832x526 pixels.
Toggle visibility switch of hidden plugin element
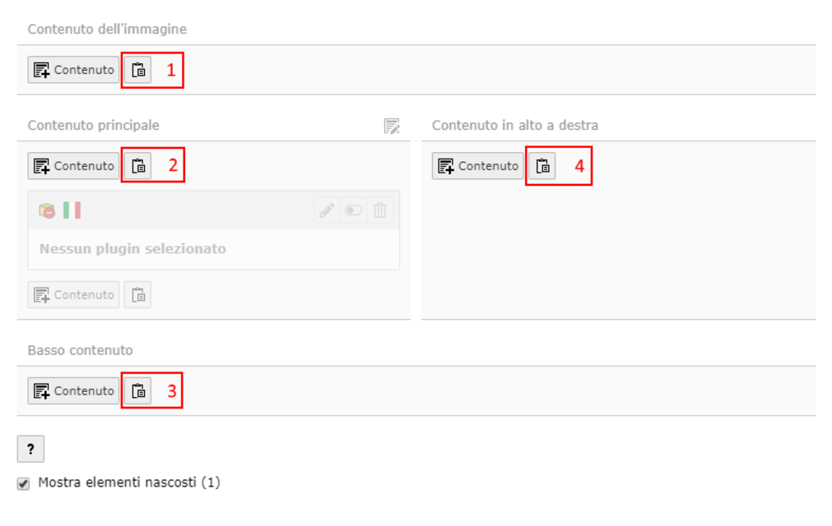coord(353,210)
